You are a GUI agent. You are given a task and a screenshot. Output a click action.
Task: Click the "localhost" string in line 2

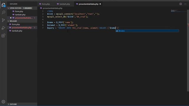(x=79, y=14)
